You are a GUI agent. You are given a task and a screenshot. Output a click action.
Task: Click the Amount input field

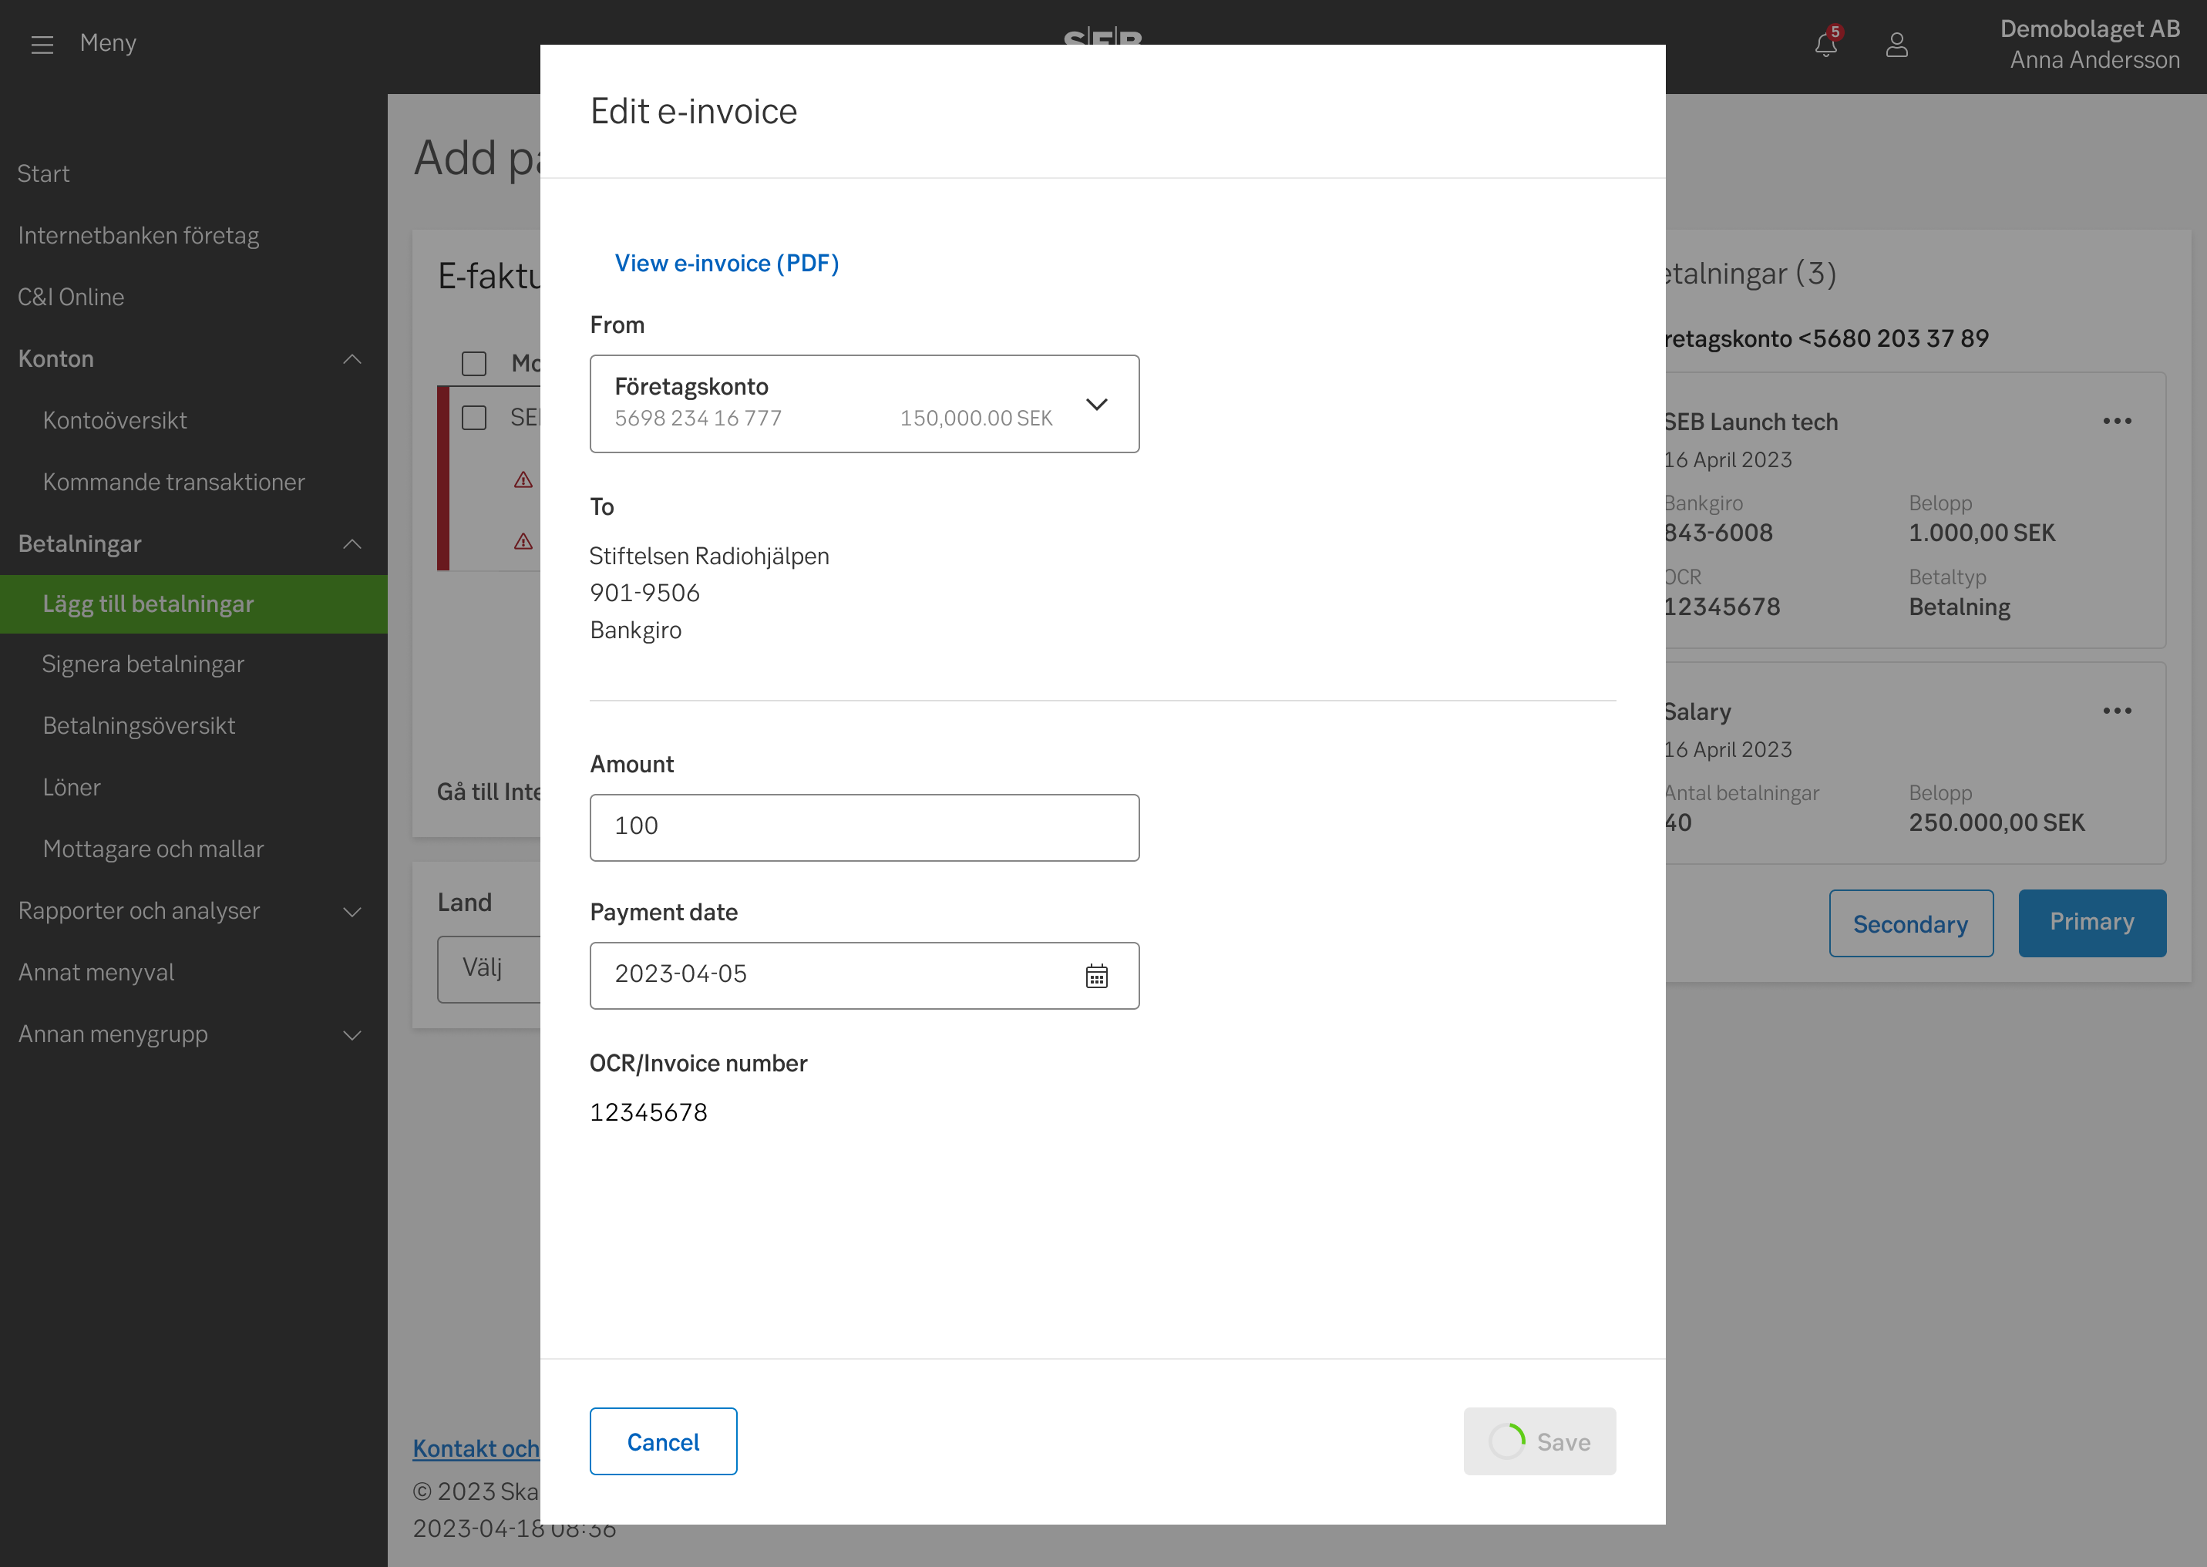click(863, 827)
